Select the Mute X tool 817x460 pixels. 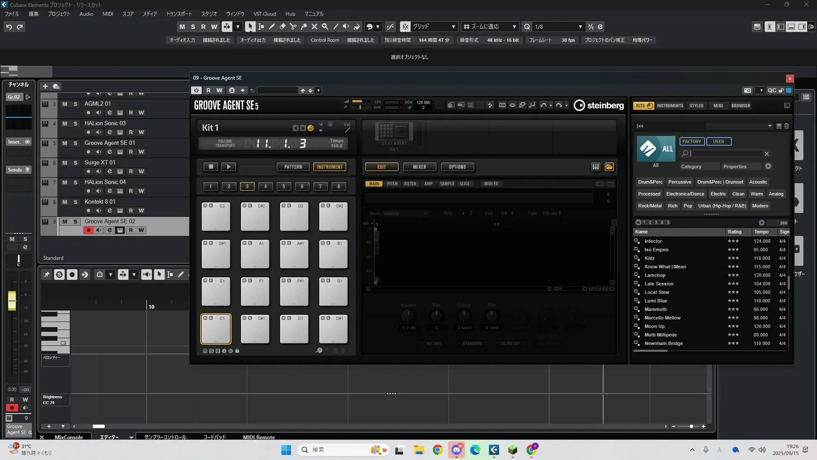pos(314,27)
